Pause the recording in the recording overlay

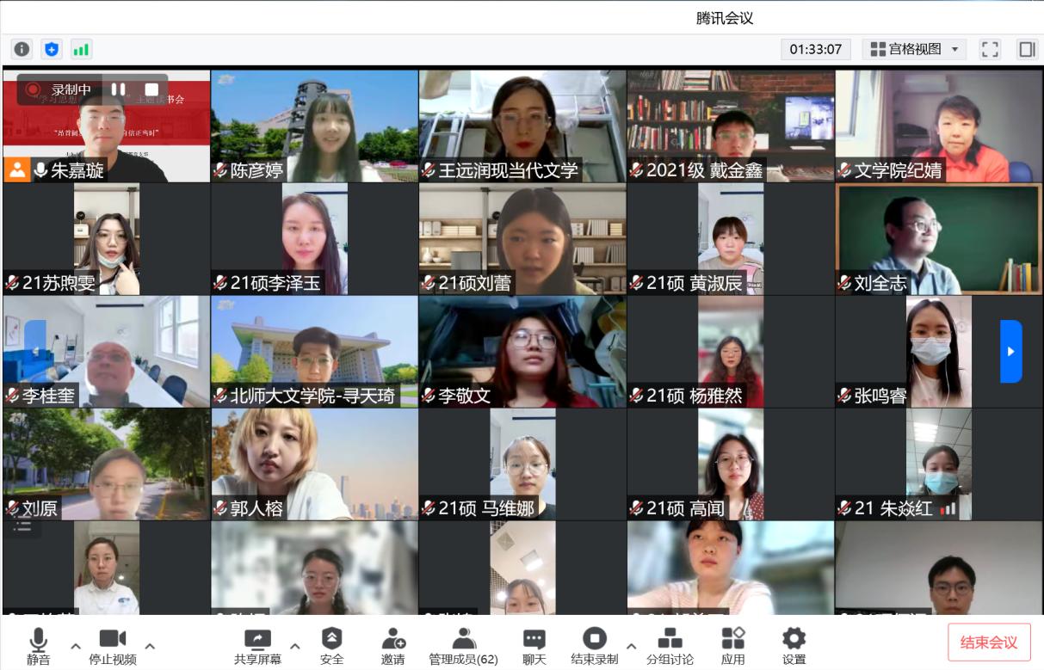(x=118, y=89)
